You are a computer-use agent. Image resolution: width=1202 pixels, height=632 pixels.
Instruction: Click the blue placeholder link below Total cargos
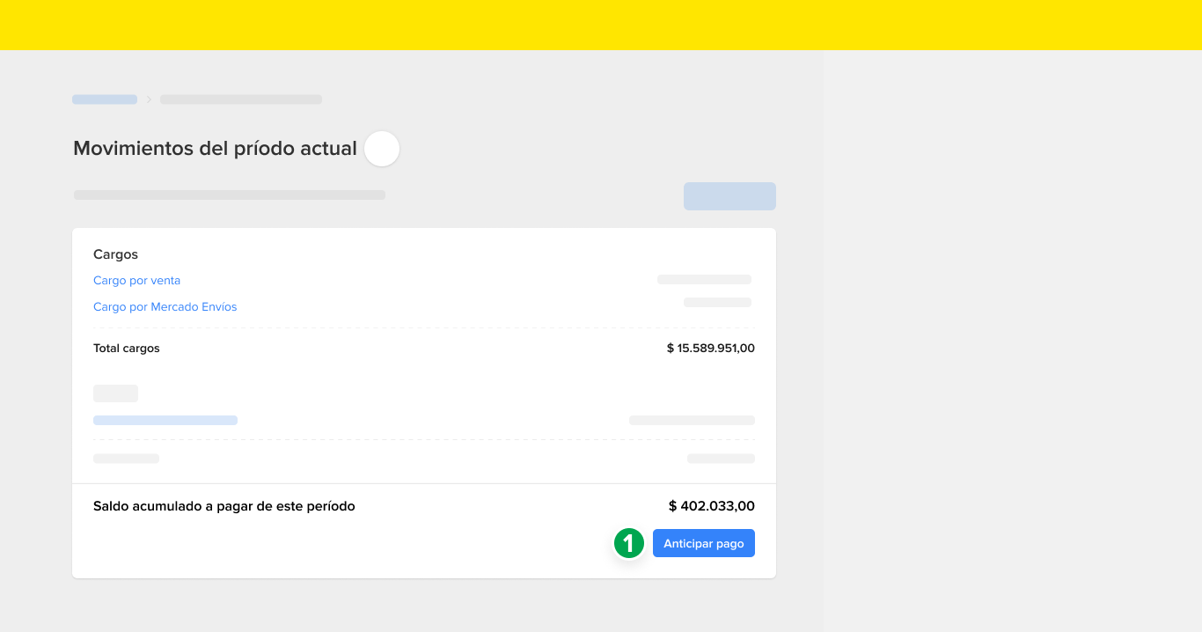pyautogui.click(x=165, y=421)
